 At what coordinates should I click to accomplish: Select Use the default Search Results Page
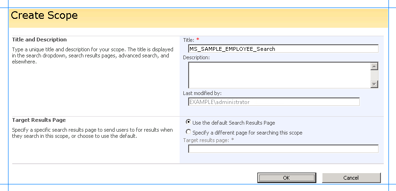[x=188, y=122]
